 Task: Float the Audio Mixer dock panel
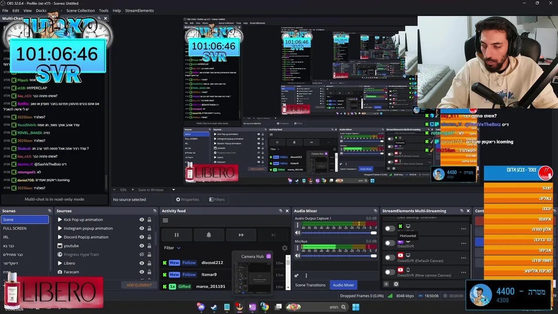tap(375, 211)
